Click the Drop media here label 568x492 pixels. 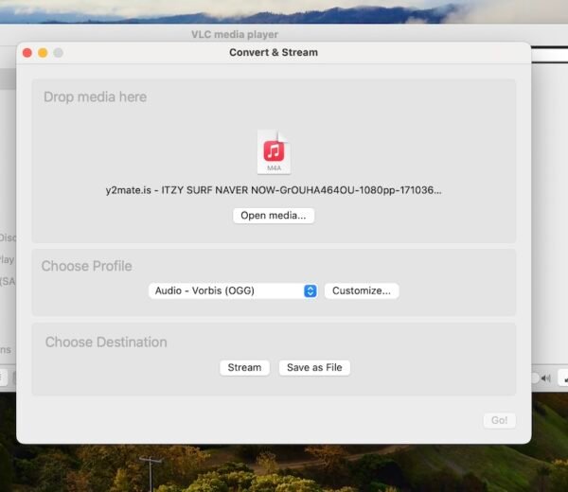click(96, 97)
